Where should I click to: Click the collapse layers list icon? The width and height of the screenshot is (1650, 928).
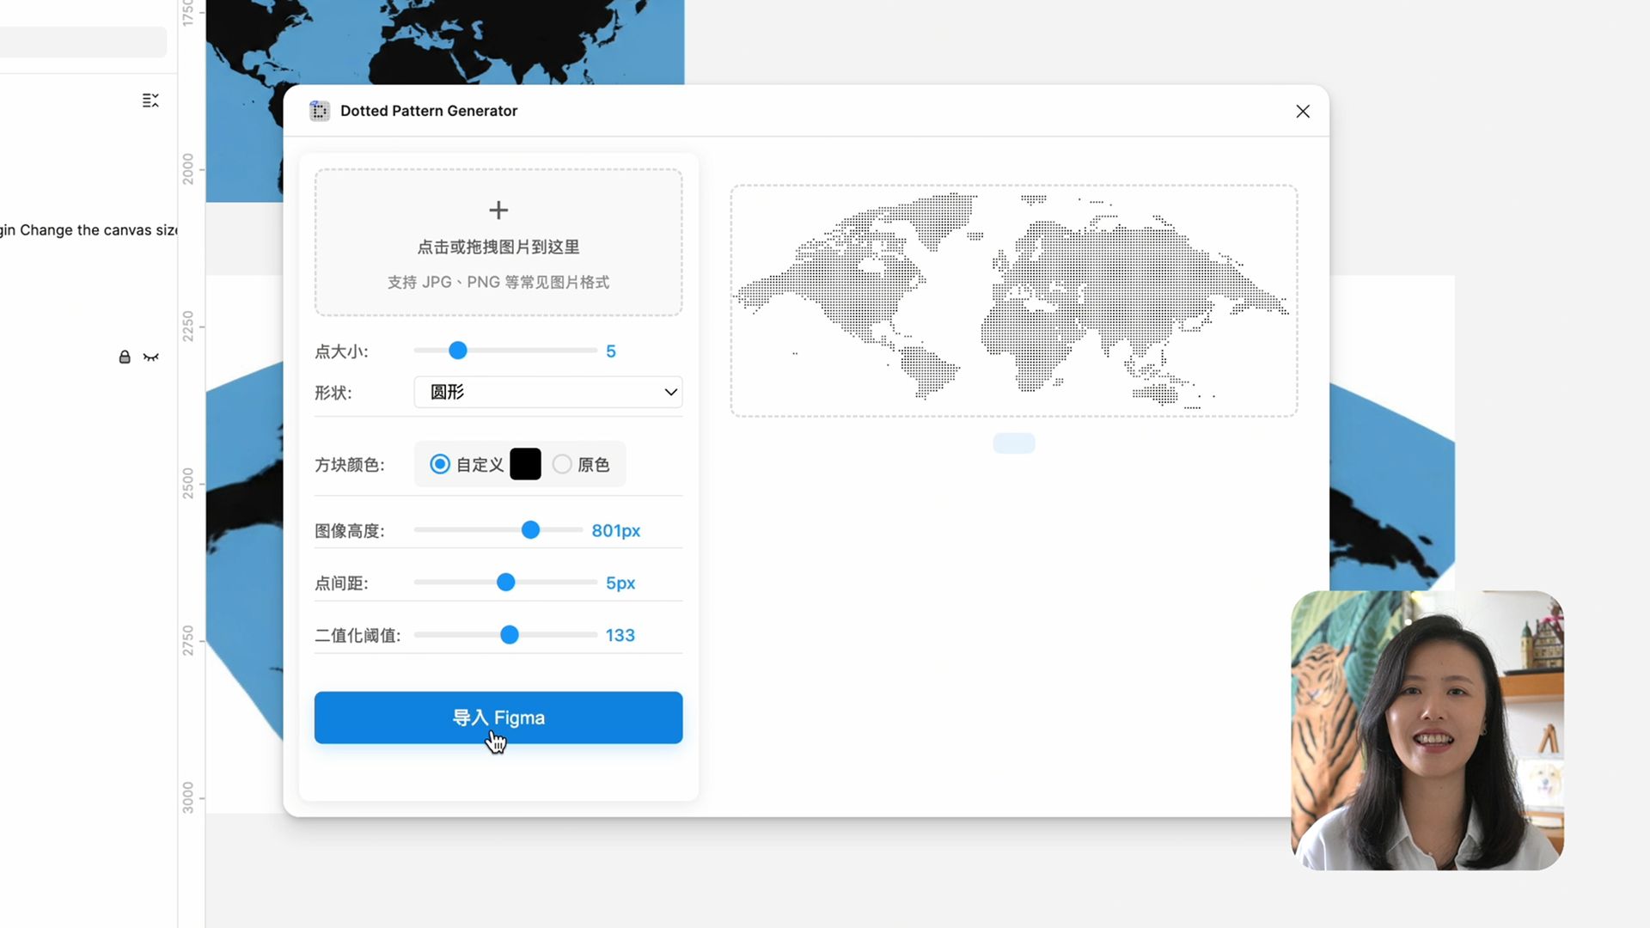coord(150,101)
